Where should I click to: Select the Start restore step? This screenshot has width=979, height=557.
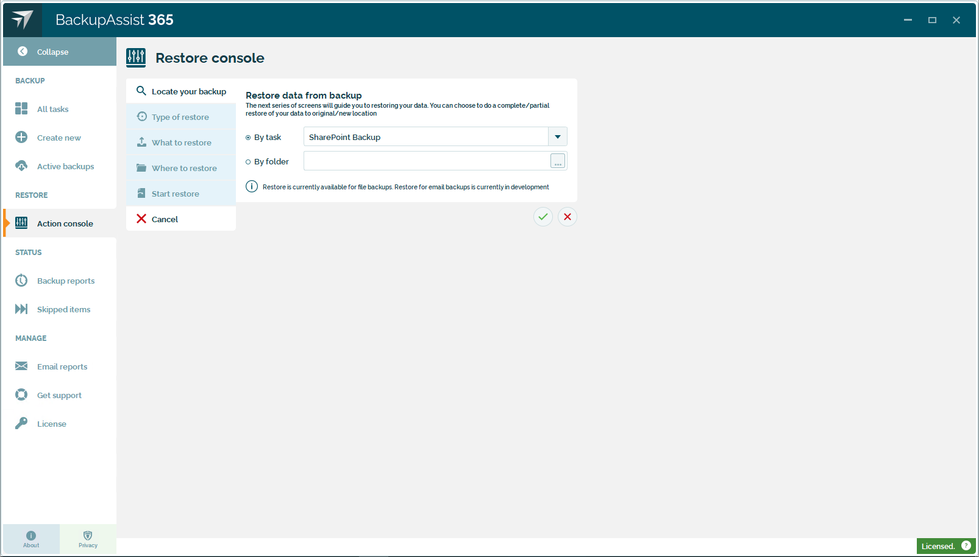pos(181,194)
